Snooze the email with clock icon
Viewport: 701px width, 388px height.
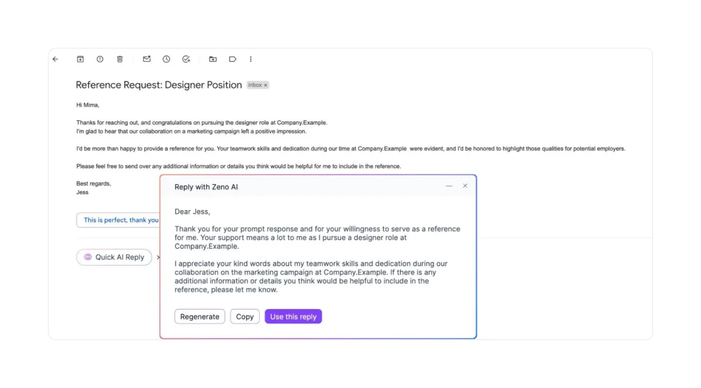pos(166,59)
